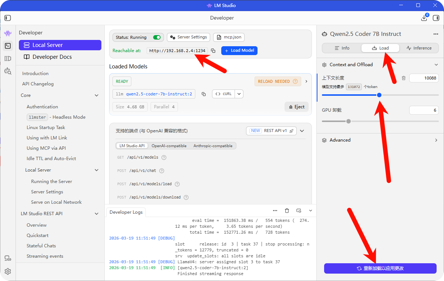
Task: Open the settings gear in left sidebar
Action: pyautogui.click(x=8, y=271)
